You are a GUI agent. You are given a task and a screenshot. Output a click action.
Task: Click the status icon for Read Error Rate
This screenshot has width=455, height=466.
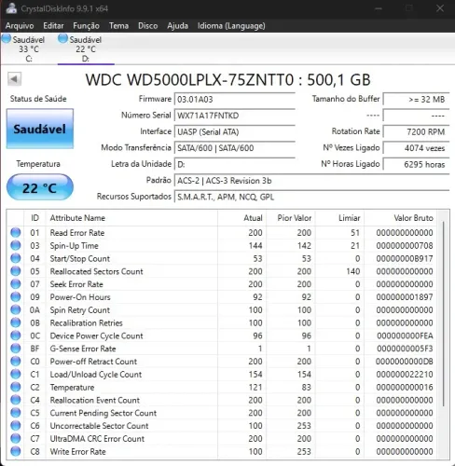pos(16,232)
